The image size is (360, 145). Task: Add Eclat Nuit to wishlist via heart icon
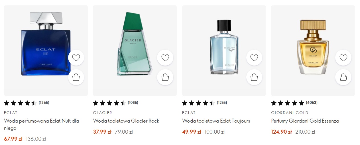[76, 58]
